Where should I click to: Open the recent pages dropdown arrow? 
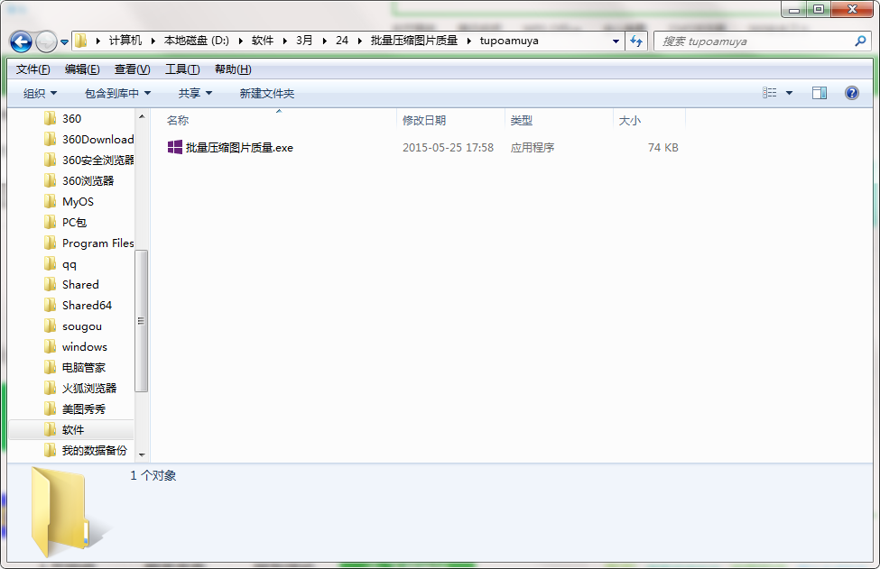tap(65, 42)
